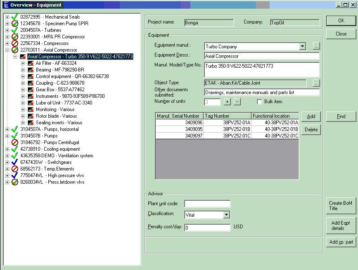Click Delete next to serial number table
Image resolution: width=358 pixels, height=270 pixels.
click(311, 130)
